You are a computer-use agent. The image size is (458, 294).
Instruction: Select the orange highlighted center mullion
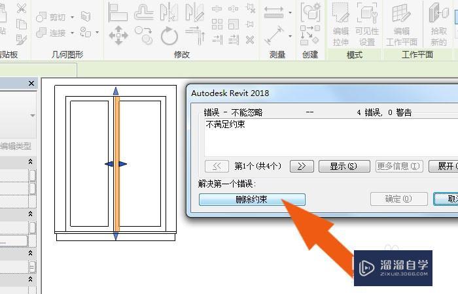coord(117,163)
